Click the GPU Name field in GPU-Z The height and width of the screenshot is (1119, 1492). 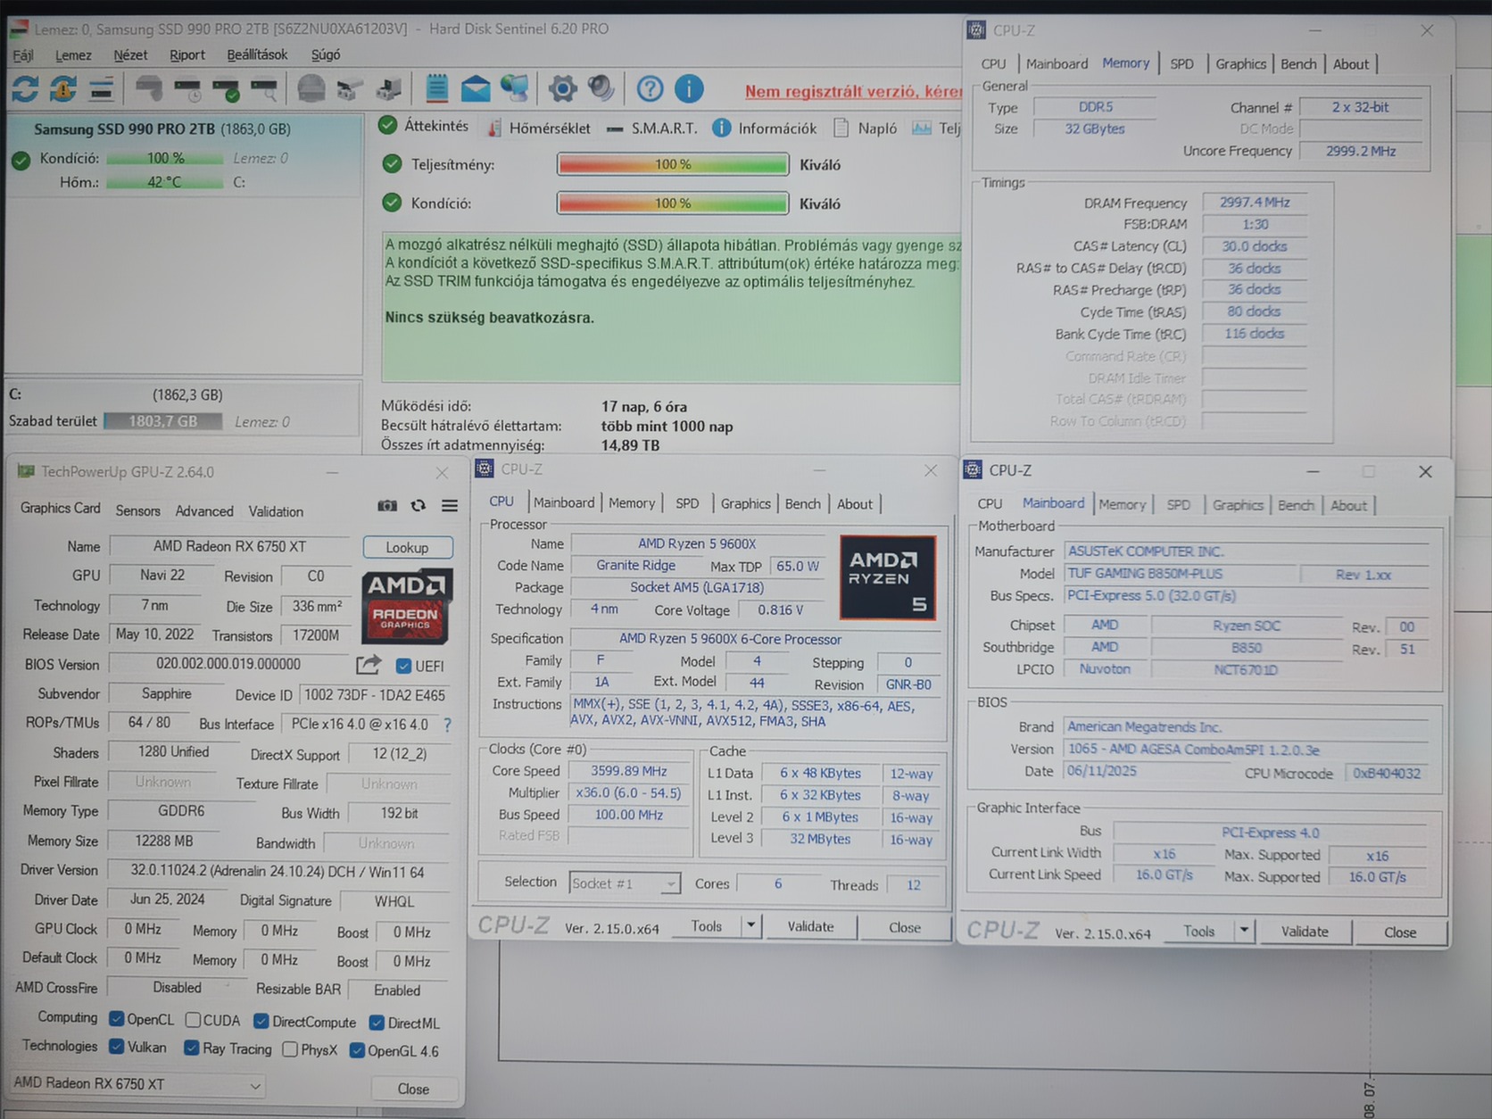[x=229, y=546]
